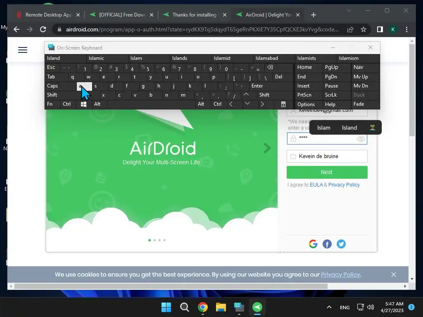Click the green Next button
Image resolution: width=423 pixels, height=317 pixels.
coord(327,172)
